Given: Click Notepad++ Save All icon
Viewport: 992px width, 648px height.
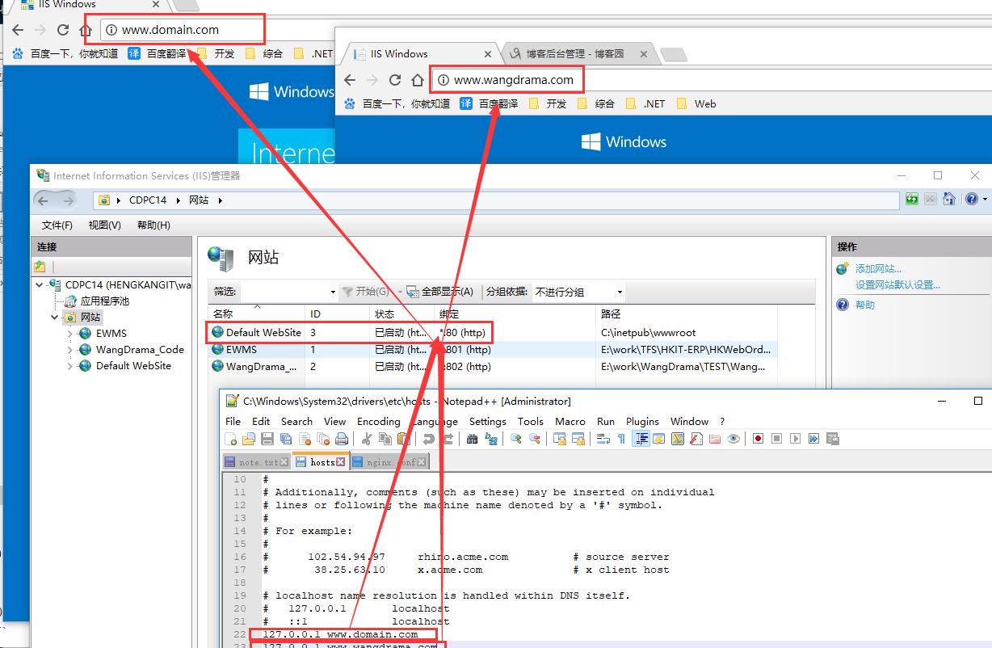Looking at the screenshot, I should click(x=286, y=439).
